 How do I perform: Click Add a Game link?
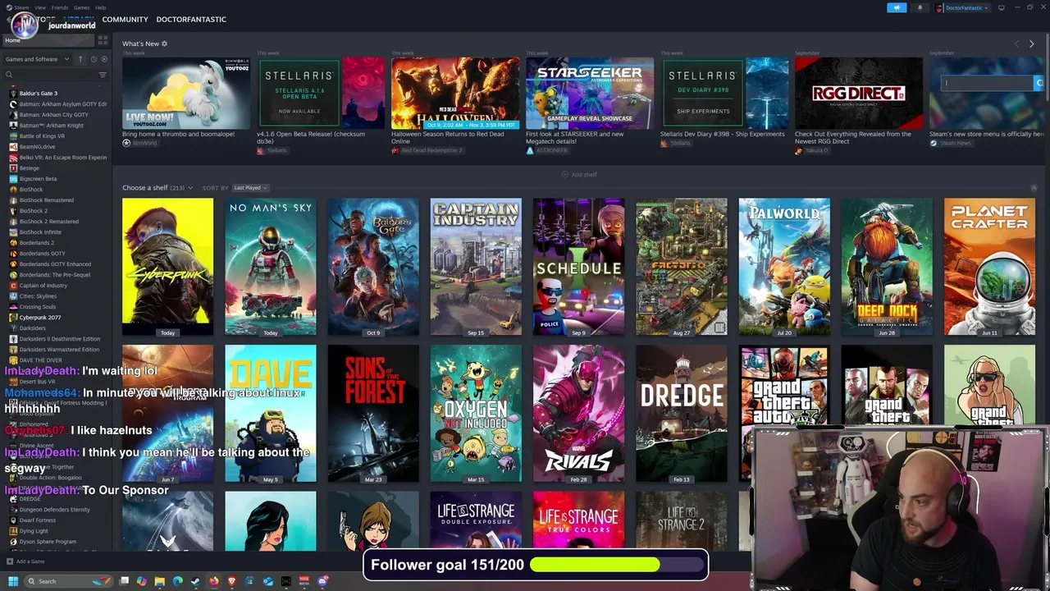[x=30, y=561]
